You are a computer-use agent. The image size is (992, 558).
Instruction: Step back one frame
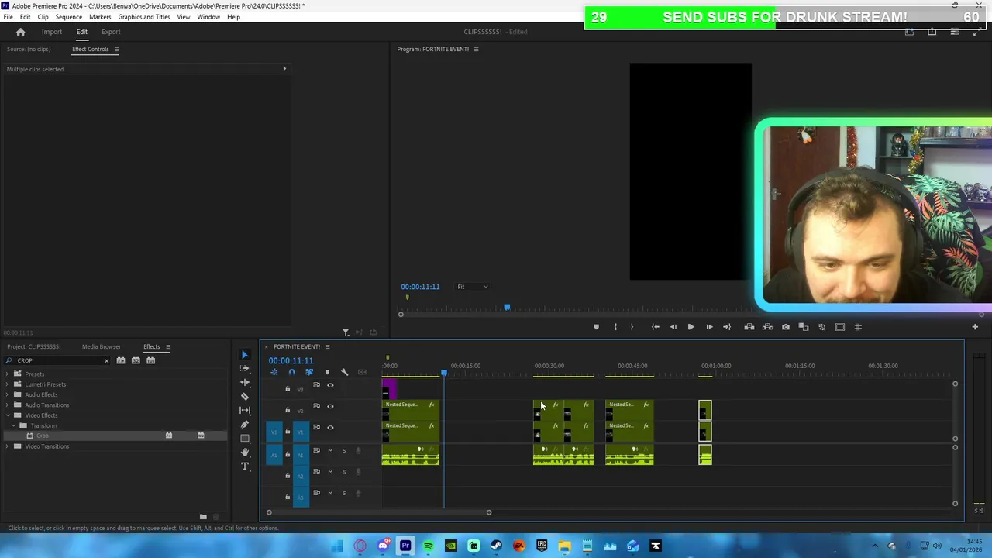(x=673, y=327)
